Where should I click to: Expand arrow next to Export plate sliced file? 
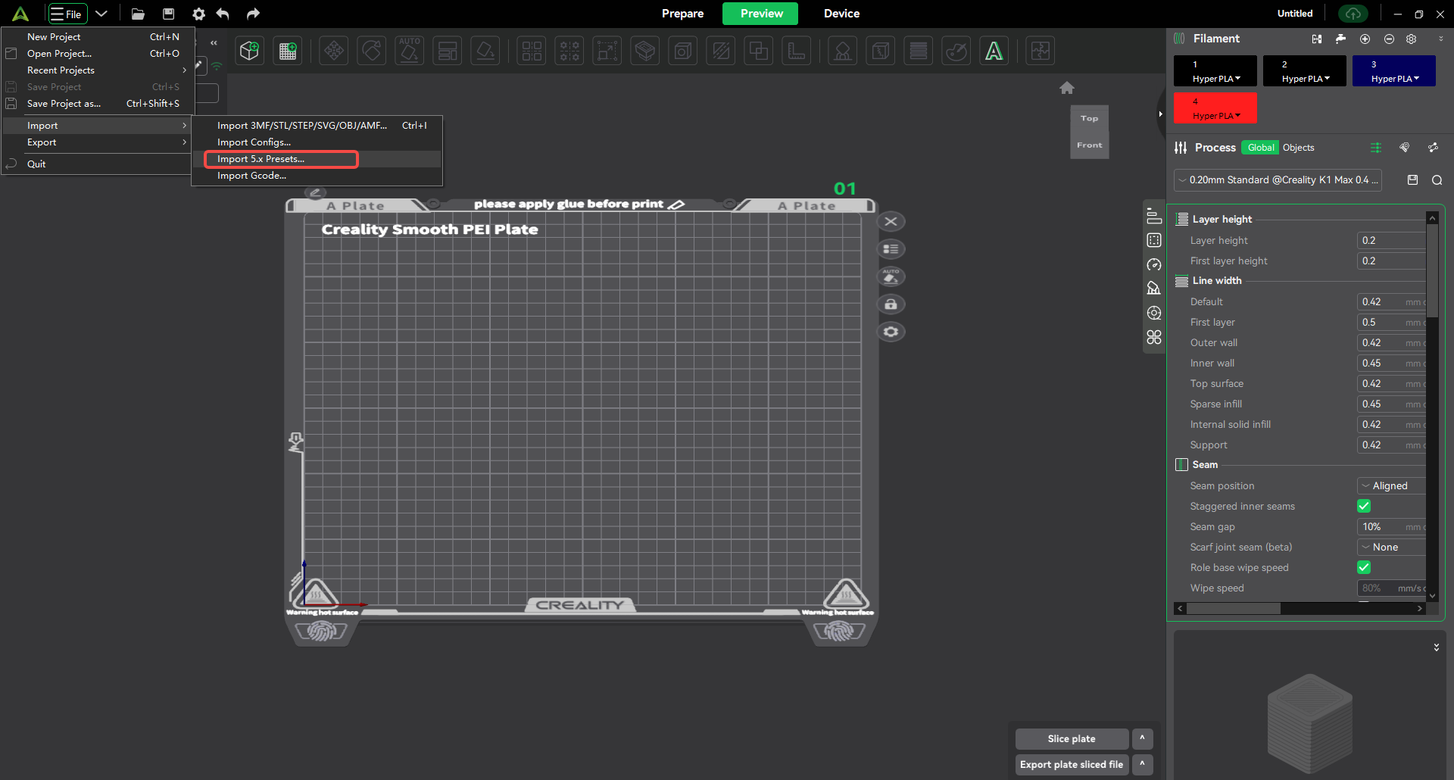tap(1142, 764)
